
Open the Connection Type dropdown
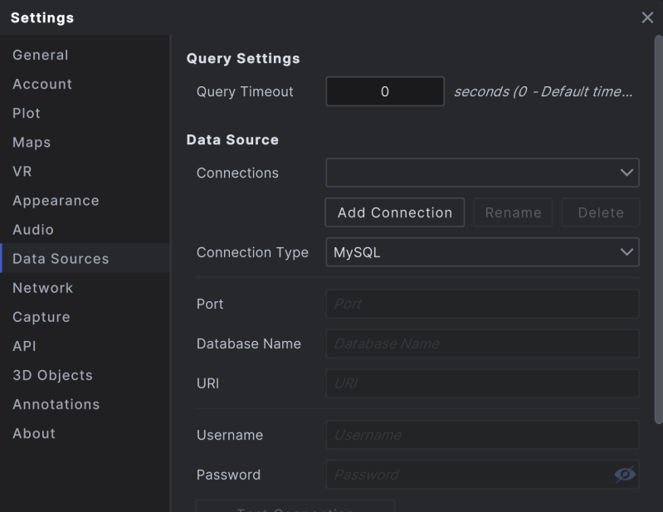pyautogui.click(x=482, y=252)
